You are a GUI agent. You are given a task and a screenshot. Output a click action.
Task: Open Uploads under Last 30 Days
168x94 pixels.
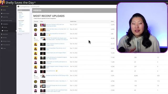[x=21, y=26]
